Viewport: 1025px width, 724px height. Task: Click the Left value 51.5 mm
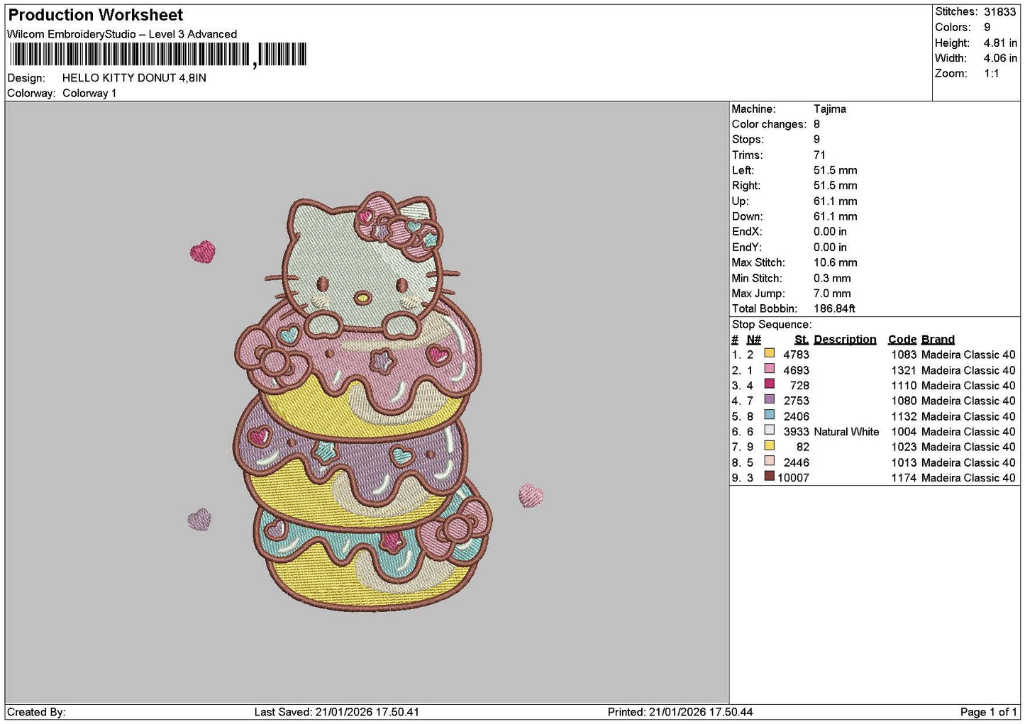click(836, 170)
